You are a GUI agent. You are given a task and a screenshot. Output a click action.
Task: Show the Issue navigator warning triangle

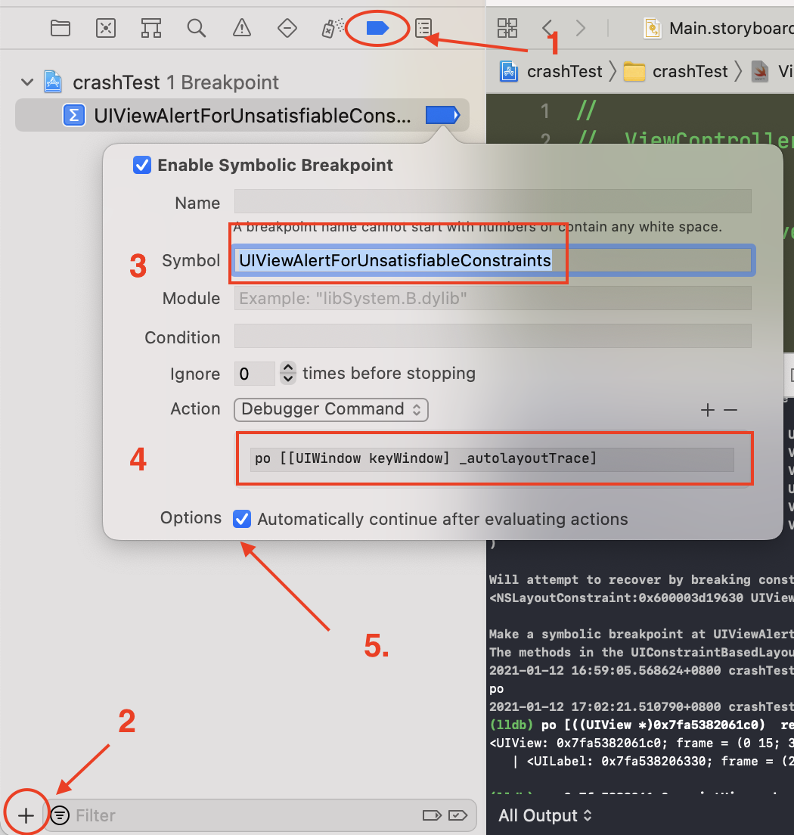[x=241, y=27]
